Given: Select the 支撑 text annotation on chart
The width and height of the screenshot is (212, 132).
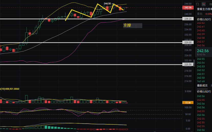Looking at the screenshot, I should pyautogui.click(x=127, y=25).
